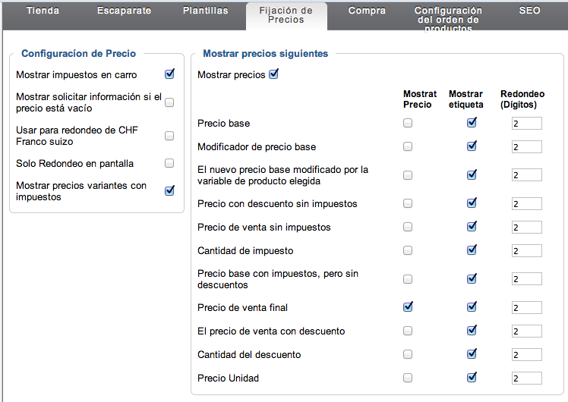Enable Mostrar Precio for Precio base
Screen dimensions: 568x402
[x=408, y=123]
